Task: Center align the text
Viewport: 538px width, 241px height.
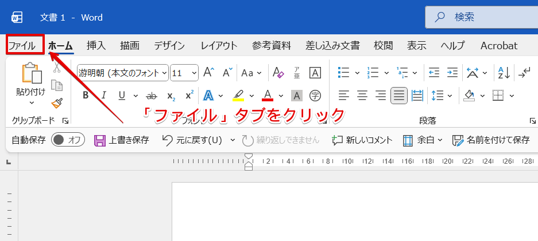Action: [362, 96]
